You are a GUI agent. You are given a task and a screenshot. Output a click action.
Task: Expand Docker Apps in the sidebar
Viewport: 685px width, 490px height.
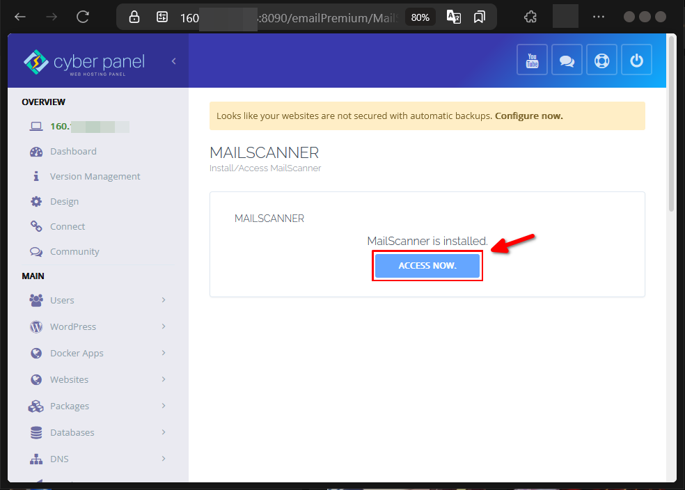(x=98, y=353)
